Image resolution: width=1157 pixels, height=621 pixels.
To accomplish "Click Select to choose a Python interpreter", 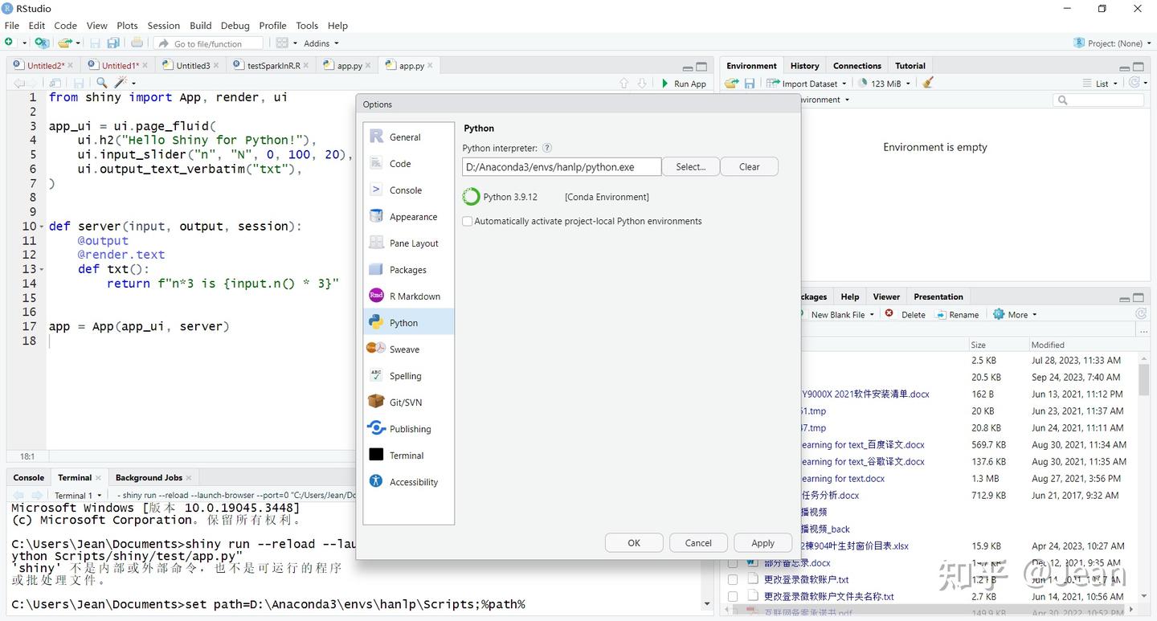I will [x=690, y=166].
